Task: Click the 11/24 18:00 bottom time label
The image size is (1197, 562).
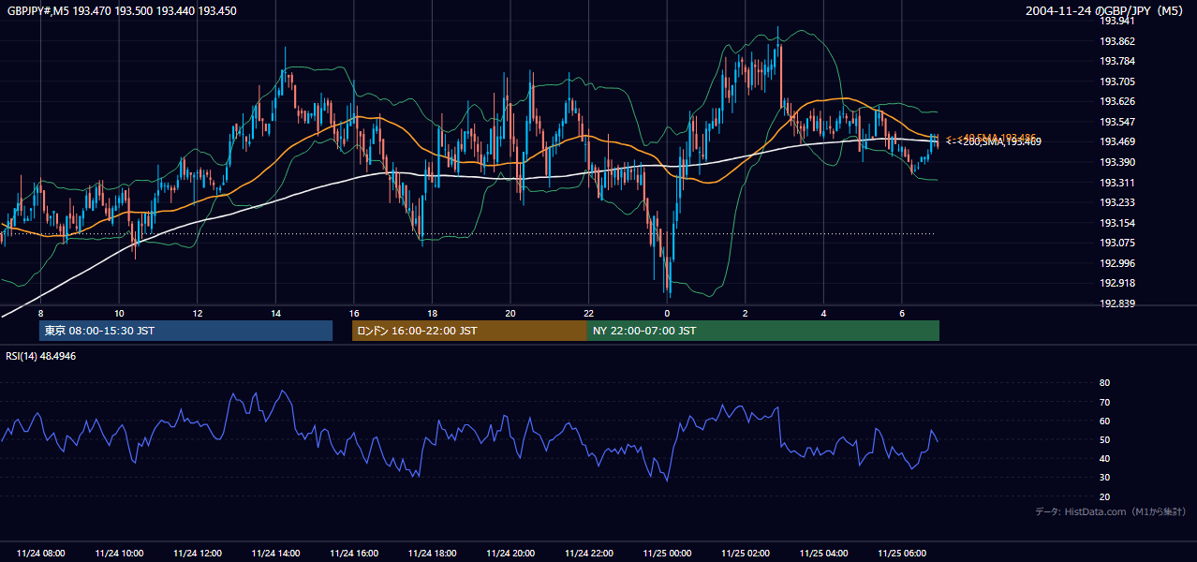Action: (x=432, y=554)
